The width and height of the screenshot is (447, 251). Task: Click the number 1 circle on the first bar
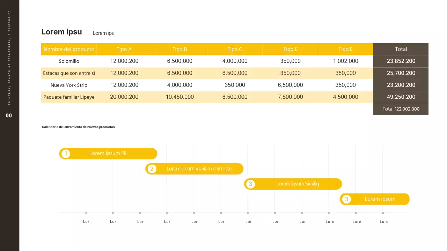(65, 154)
